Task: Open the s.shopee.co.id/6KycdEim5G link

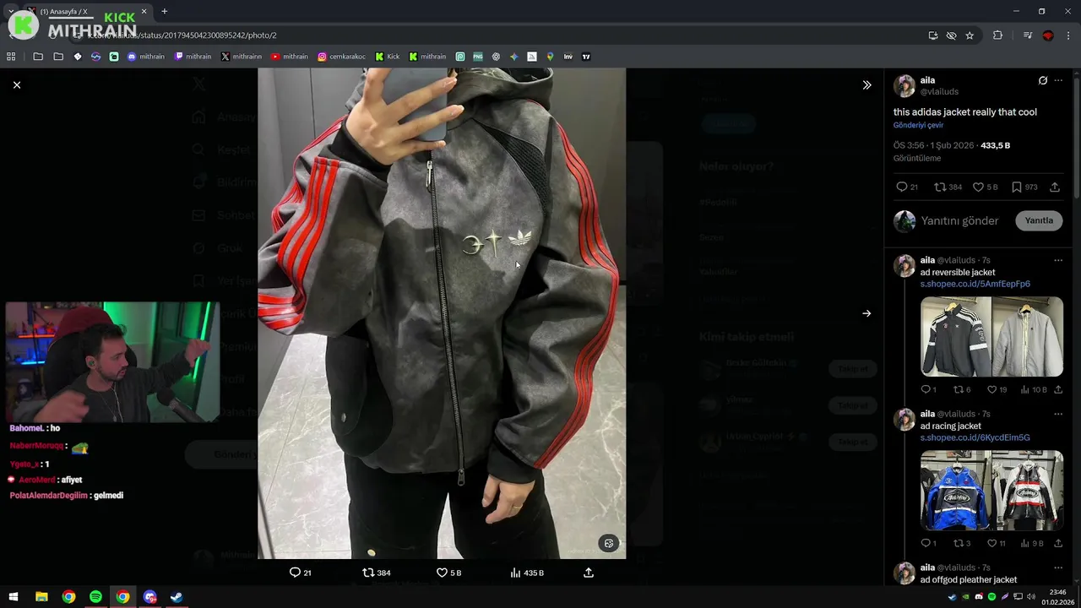Action: [975, 437]
